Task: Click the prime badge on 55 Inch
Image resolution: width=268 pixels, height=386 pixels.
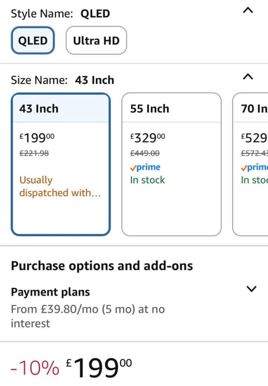Action: click(x=145, y=167)
